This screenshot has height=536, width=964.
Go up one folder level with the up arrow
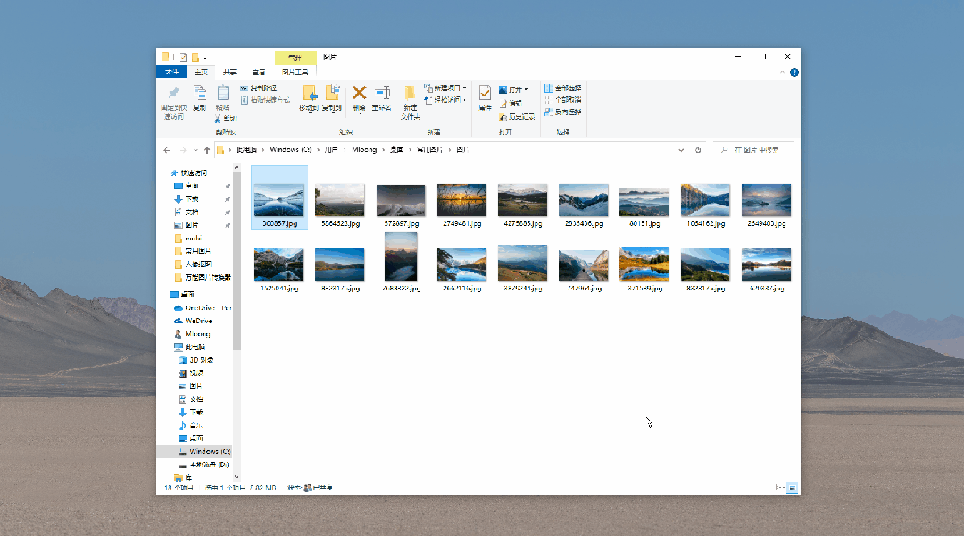pos(207,150)
